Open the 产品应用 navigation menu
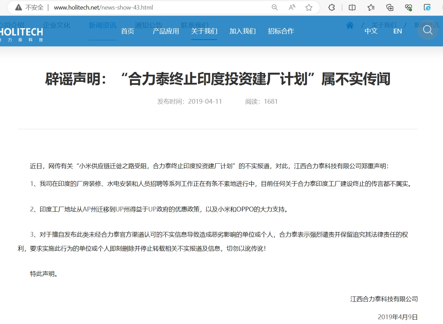 [166, 31]
